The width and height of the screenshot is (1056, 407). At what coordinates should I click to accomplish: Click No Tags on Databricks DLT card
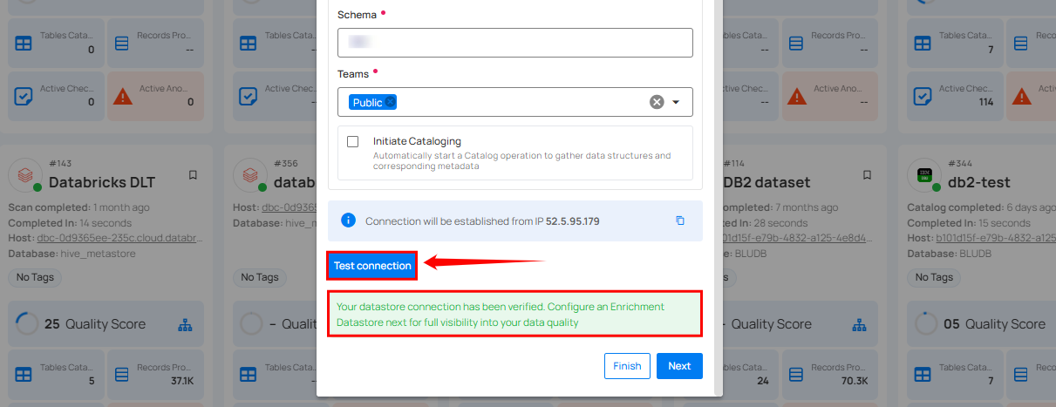pos(33,277)
